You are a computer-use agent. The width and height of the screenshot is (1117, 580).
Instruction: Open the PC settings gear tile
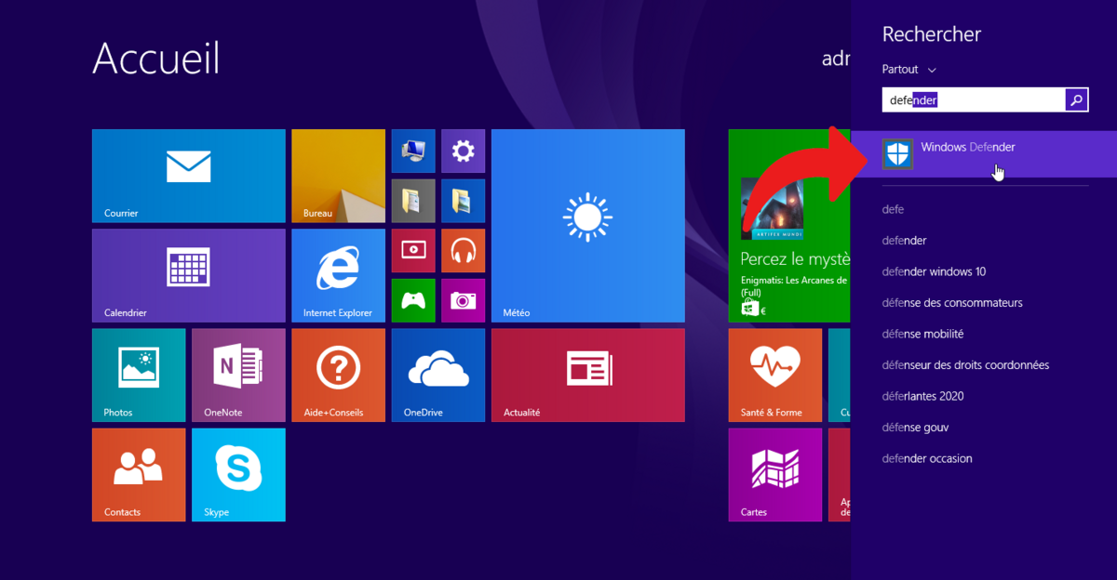pyautogui.click(x=463, y=151)
